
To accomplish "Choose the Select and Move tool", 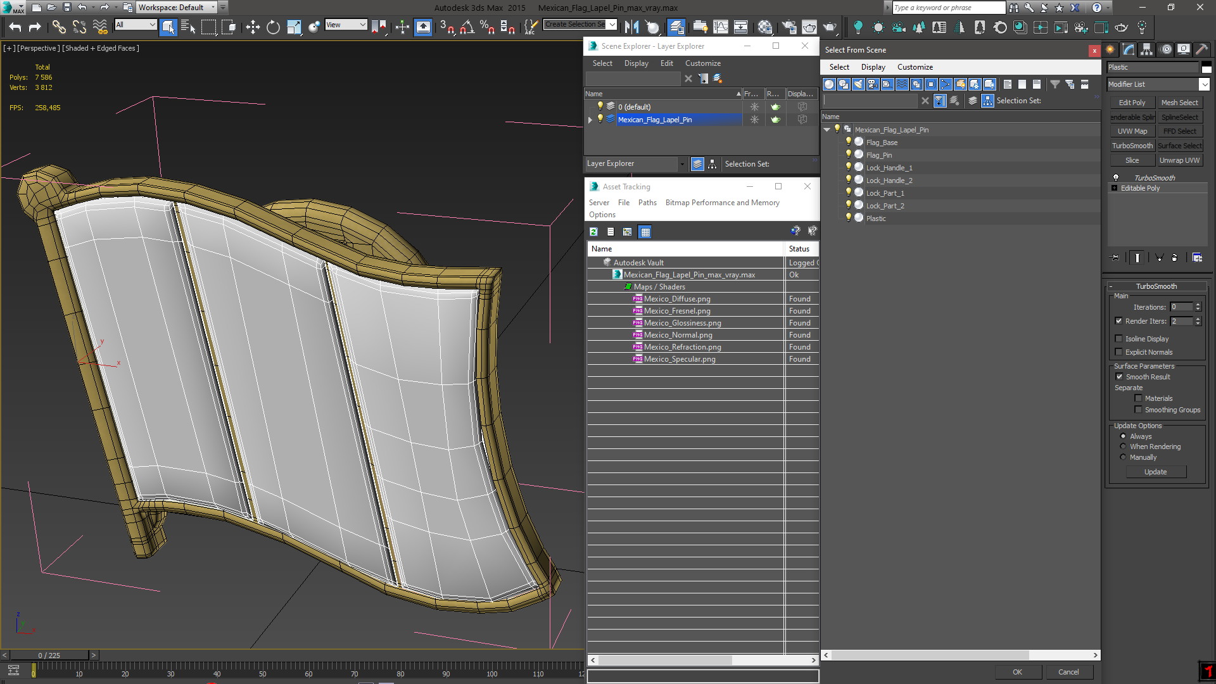I will point(253,27).
